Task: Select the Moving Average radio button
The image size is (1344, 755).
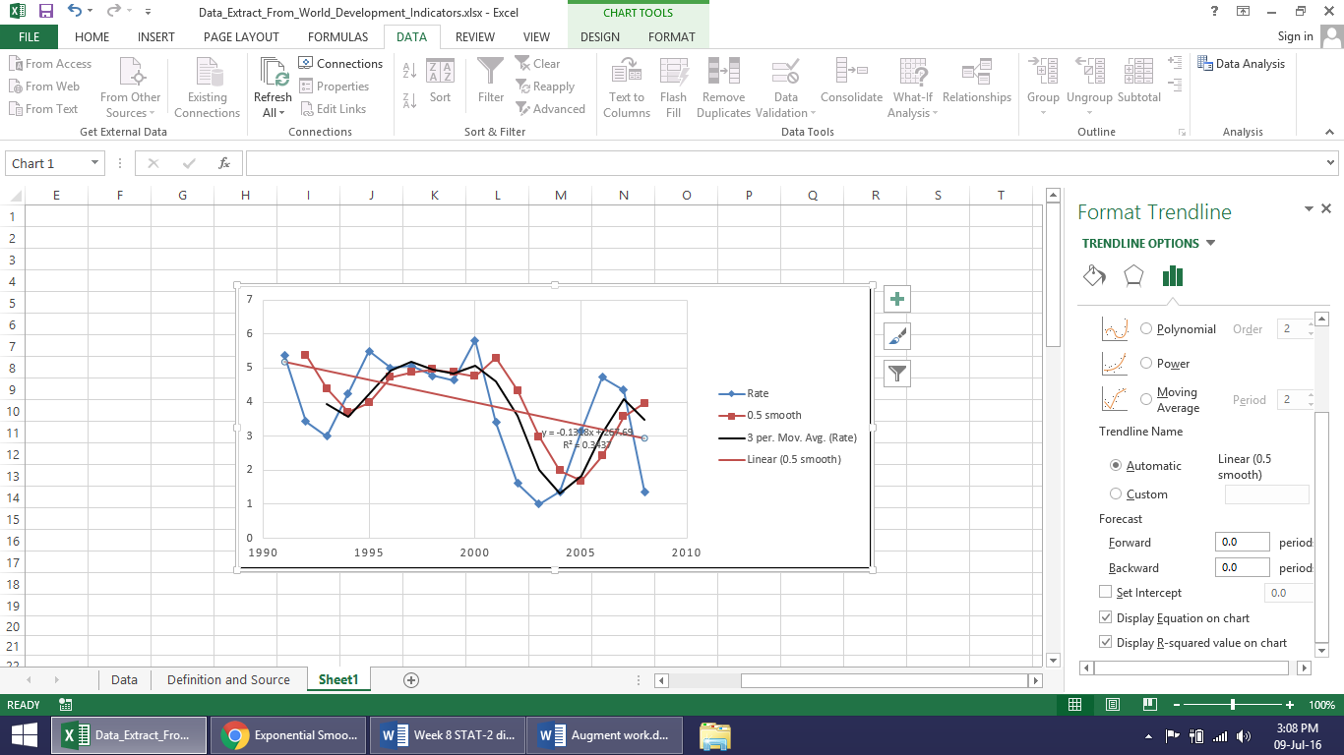Action: 1146,399
